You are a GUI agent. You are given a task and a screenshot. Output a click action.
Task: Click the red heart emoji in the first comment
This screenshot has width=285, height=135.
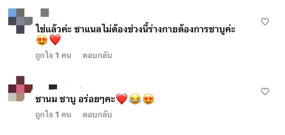(55, 40)
